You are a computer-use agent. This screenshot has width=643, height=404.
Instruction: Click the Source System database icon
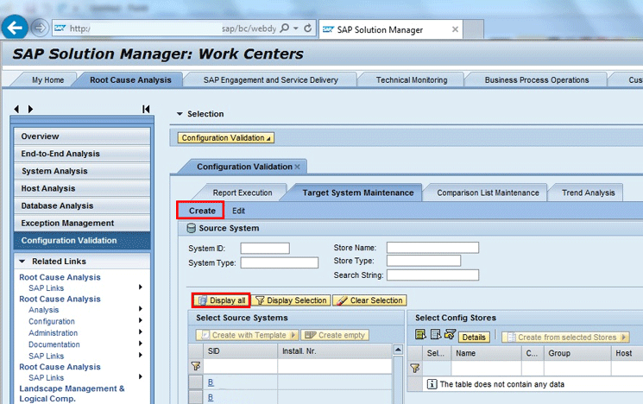pyautogui.click(x=191, y=228)
